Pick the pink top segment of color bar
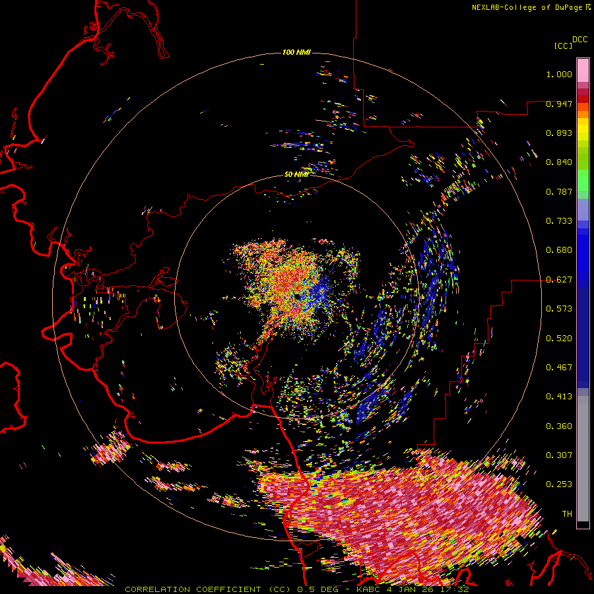 point(583,70)
